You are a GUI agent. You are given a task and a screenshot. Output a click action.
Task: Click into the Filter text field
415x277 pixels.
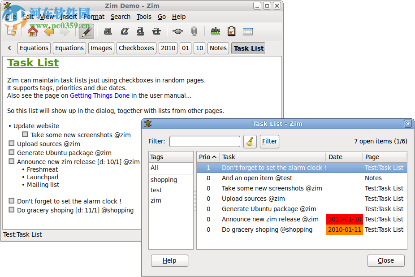coord(205,141)
